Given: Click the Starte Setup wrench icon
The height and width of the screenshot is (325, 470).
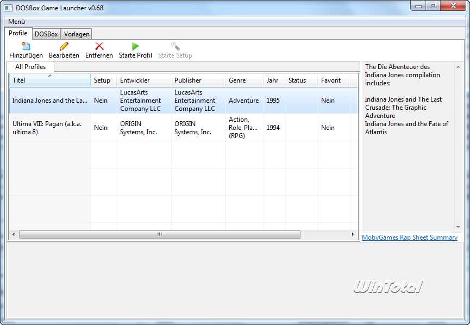Looking at the screenshot, I should coord(176,46).
